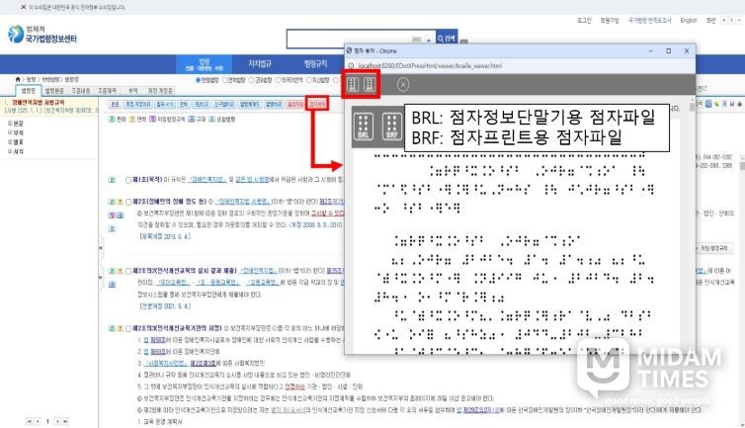Click the upper left-panel collapse handle
The image size is (745, 428).
[x=100, y=248]
